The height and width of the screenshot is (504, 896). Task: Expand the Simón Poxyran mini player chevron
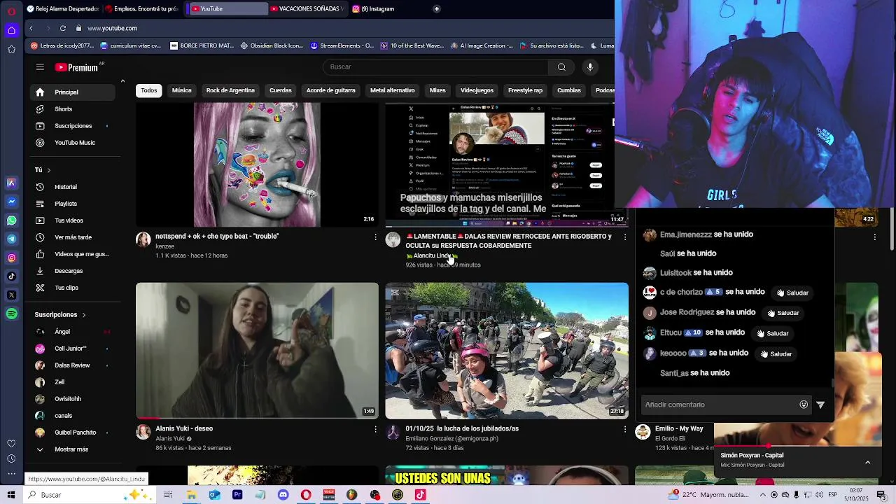point(867,462)
